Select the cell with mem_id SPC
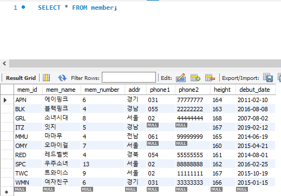Viewport: 281px width, 196px height. click(28, 164)
